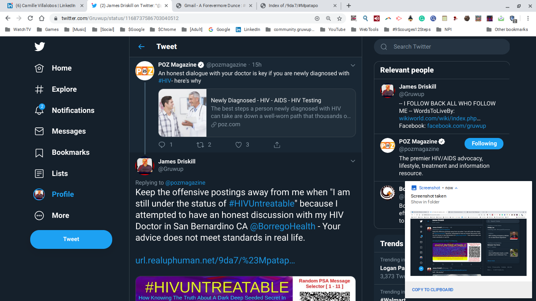Open the facebook.com/gruwup link
536x301 pixels.
click(x=456, y=126)
